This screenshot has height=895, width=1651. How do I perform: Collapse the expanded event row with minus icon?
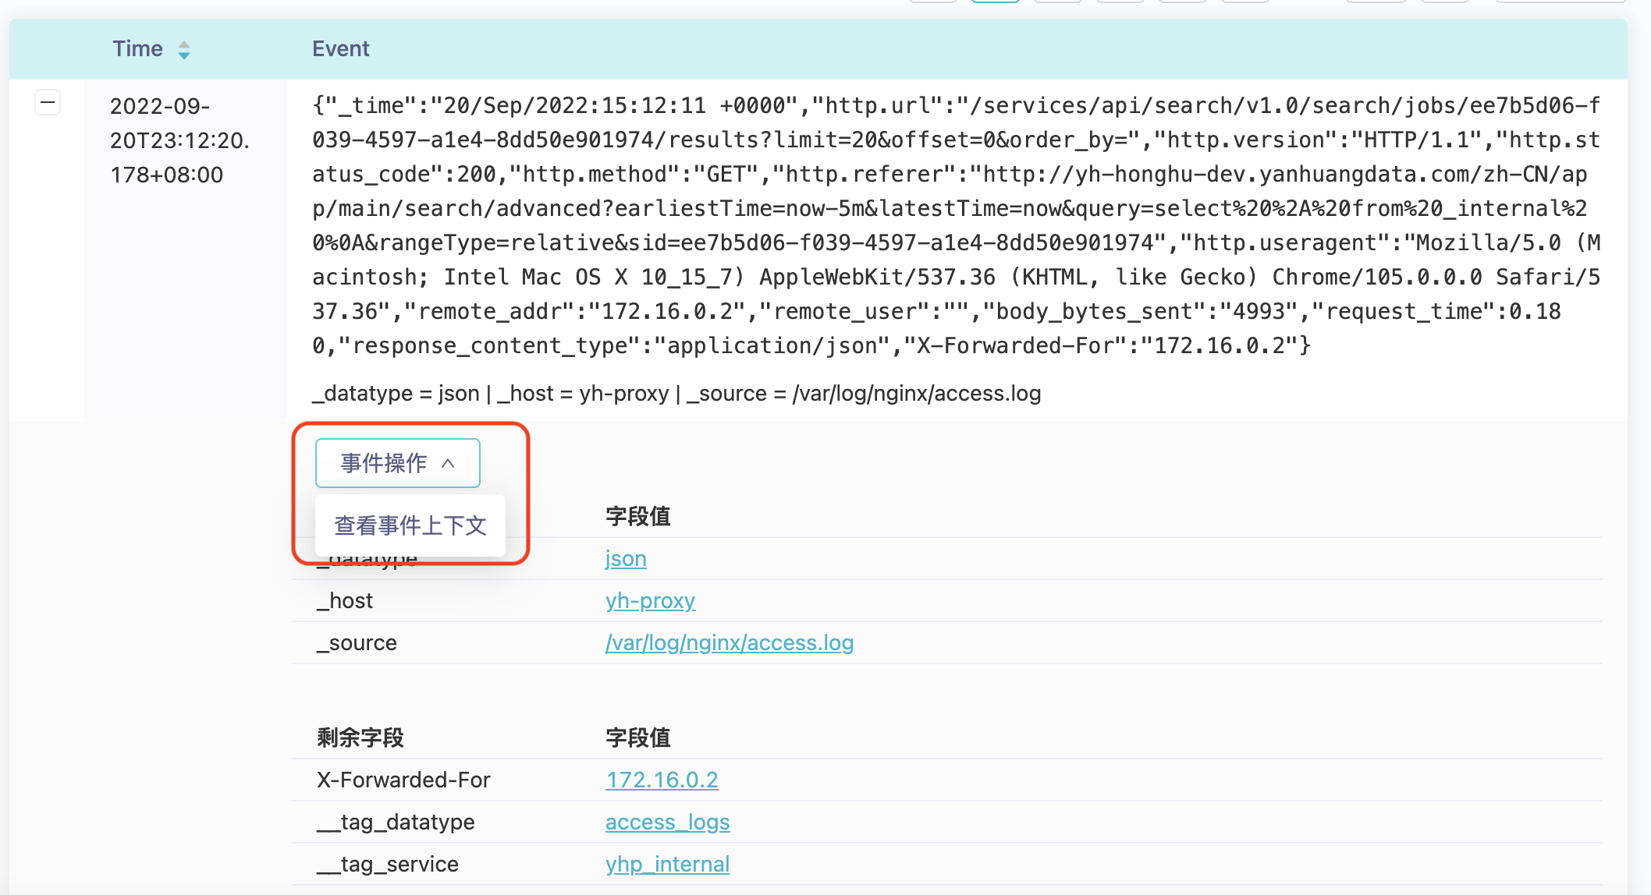pyautogui.click(x=48, y=102)
